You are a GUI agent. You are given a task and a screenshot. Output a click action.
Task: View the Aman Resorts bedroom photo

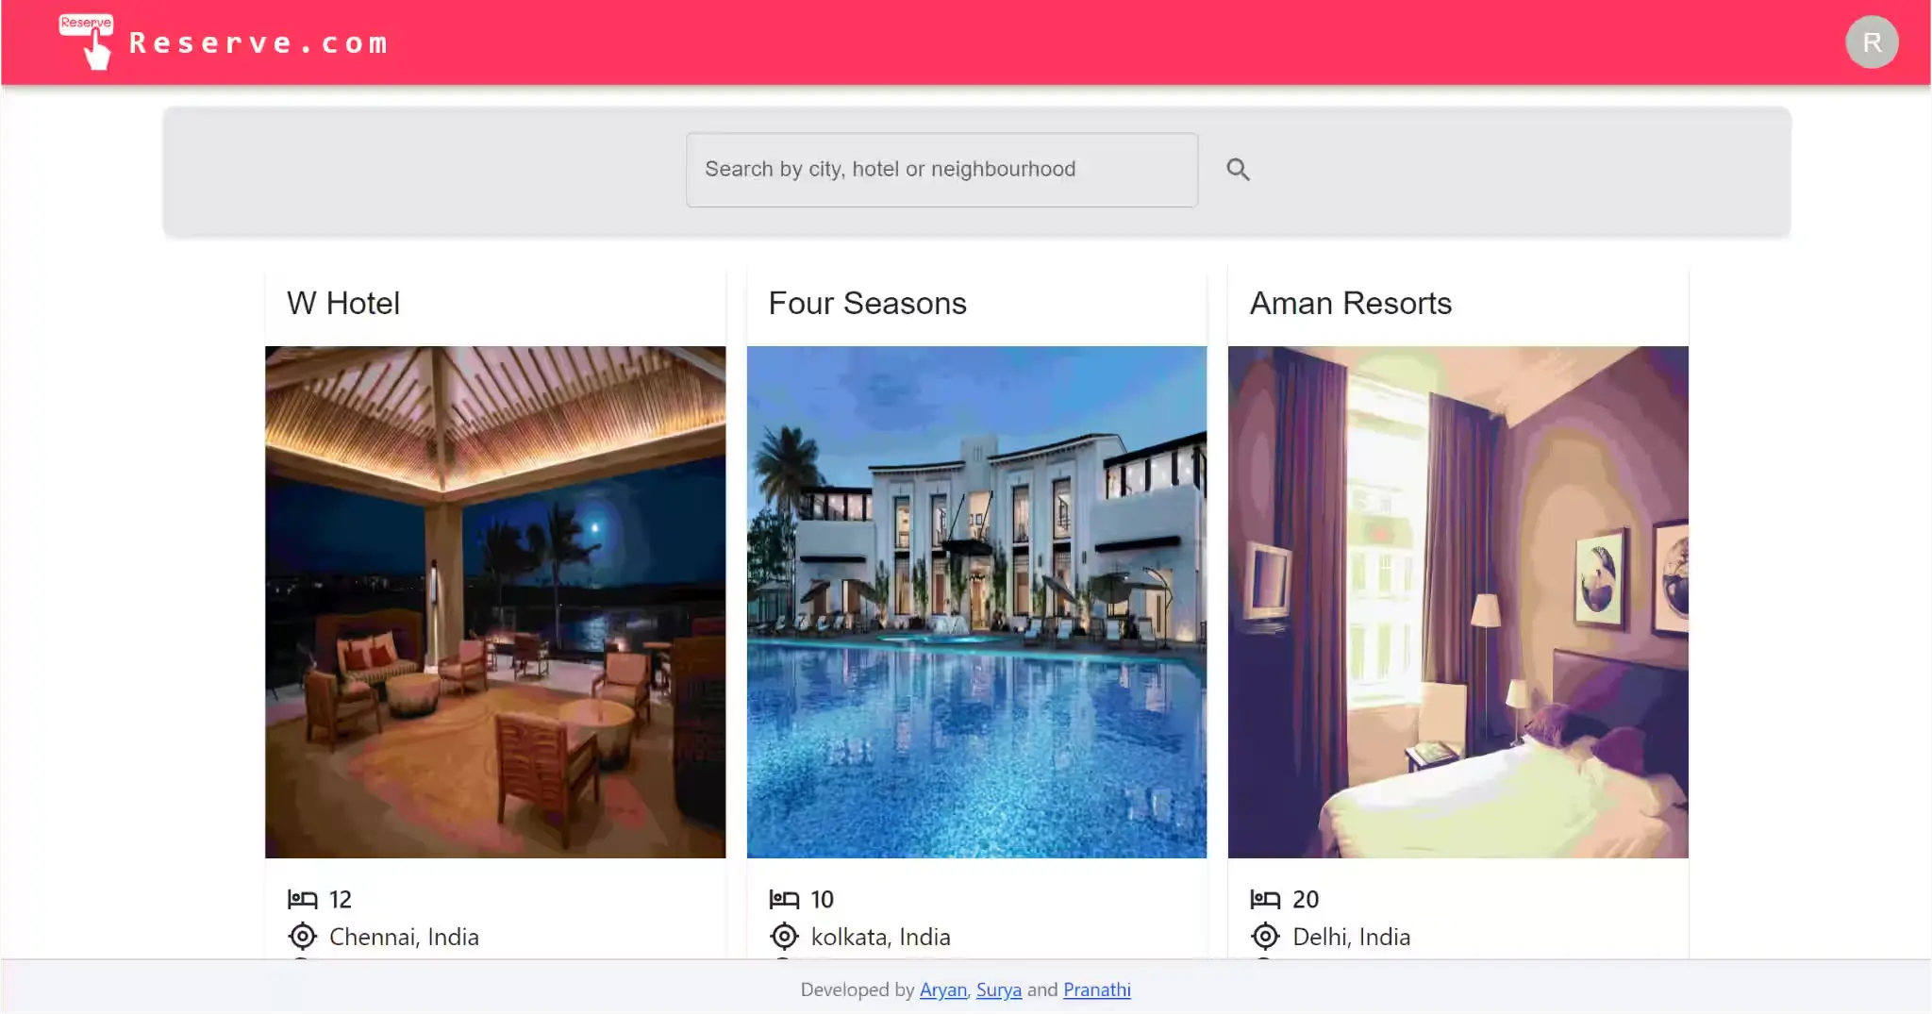coord(1457,602)
